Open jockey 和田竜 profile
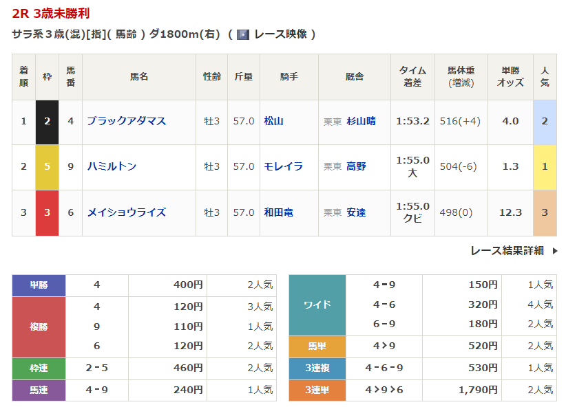Image resolution: width=566 pixels, height=409 pixels. [x=279, y=212]
